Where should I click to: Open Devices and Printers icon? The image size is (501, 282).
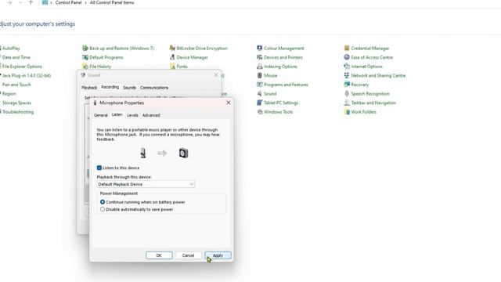pyautogui.click(x=259, y=57)
